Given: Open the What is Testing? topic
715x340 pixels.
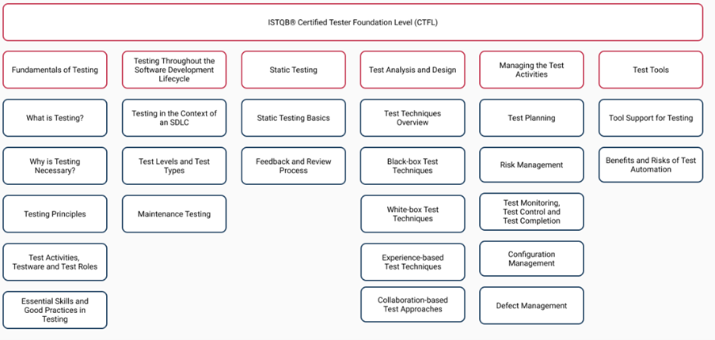Looking at the screenshot, I should point(55,118).
